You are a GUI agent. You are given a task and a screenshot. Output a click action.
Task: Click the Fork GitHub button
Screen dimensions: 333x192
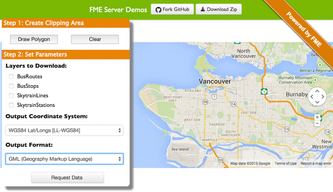(172, 9)
